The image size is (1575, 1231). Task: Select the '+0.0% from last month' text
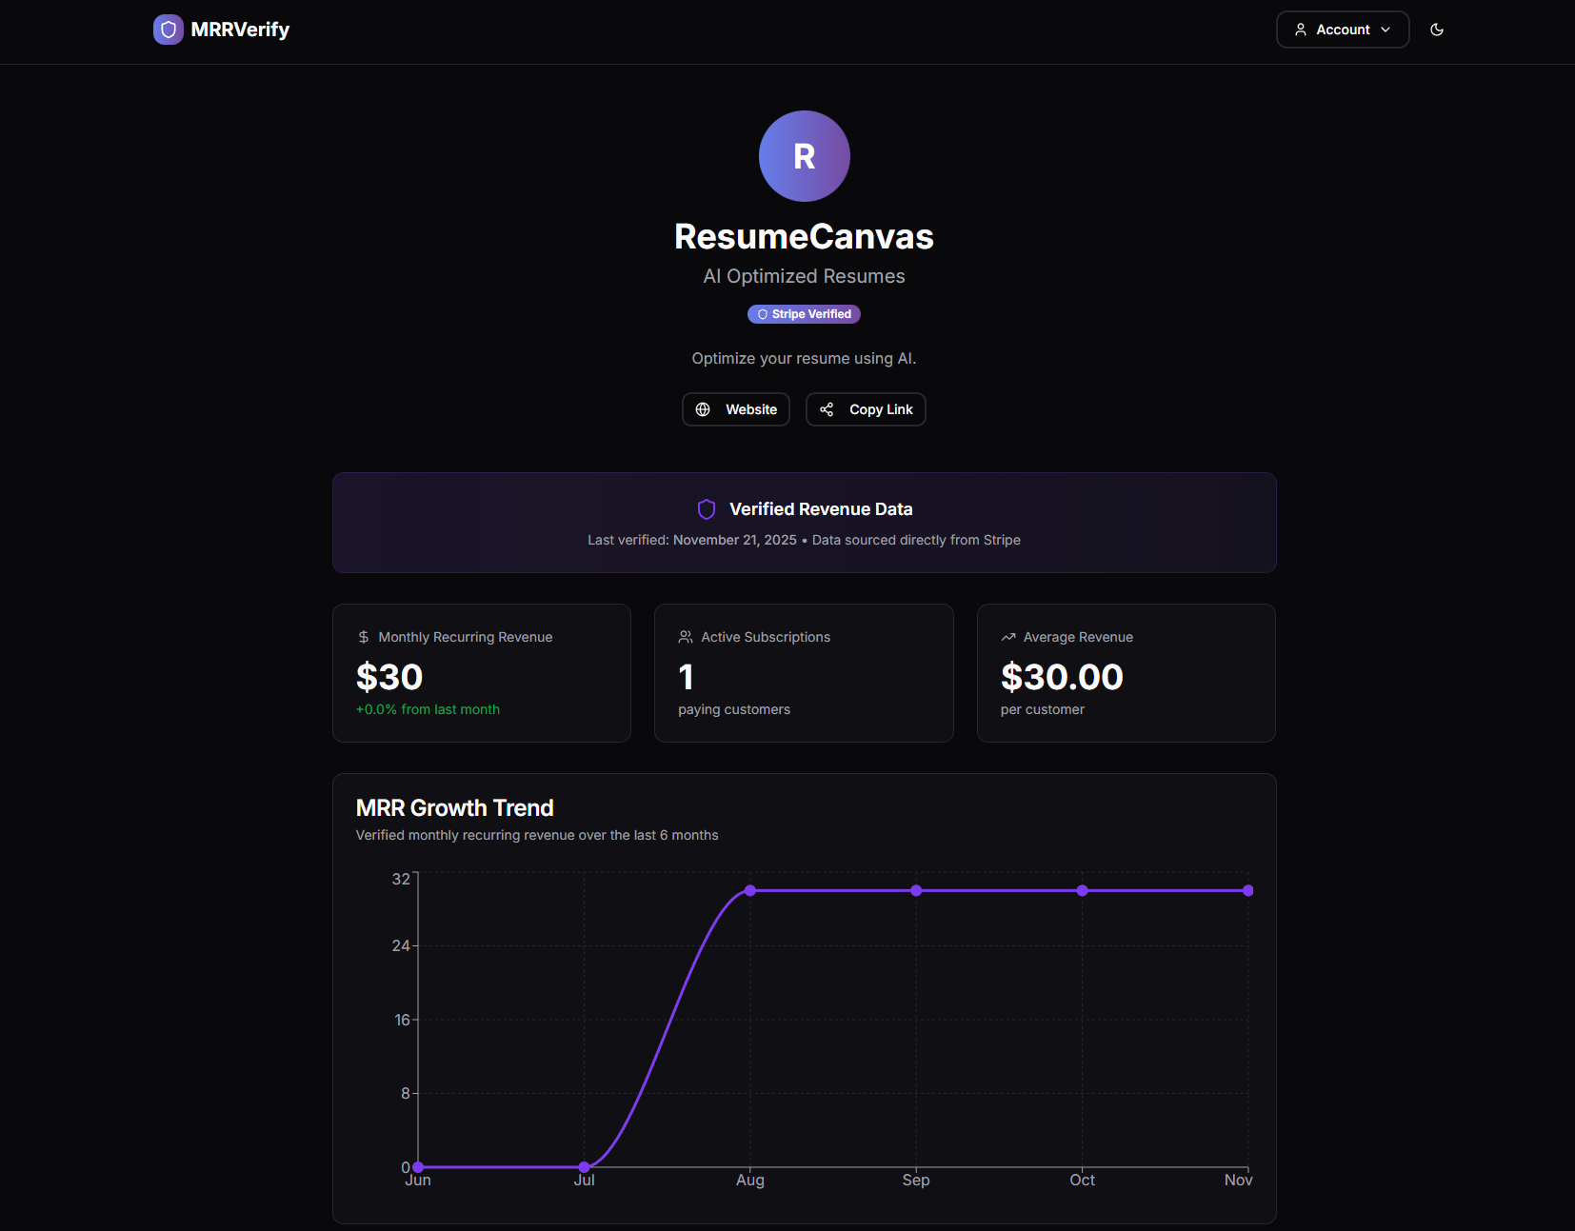click(428, 709)
